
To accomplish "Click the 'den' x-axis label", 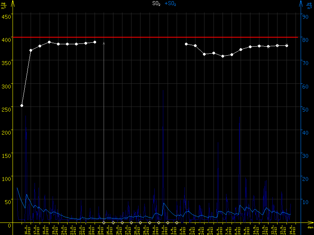I will click(310, 228).
